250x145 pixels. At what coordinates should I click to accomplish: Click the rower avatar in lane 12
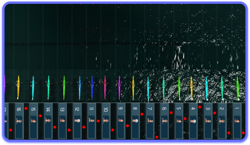coord(77,121)
